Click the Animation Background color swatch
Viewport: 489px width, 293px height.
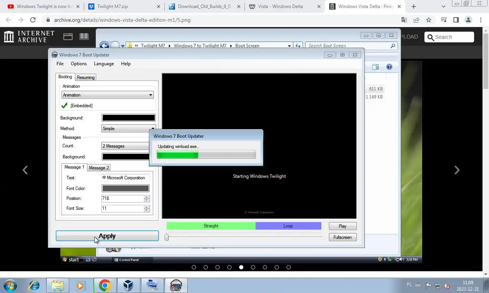pyautogui.click(x=128, y=118)
